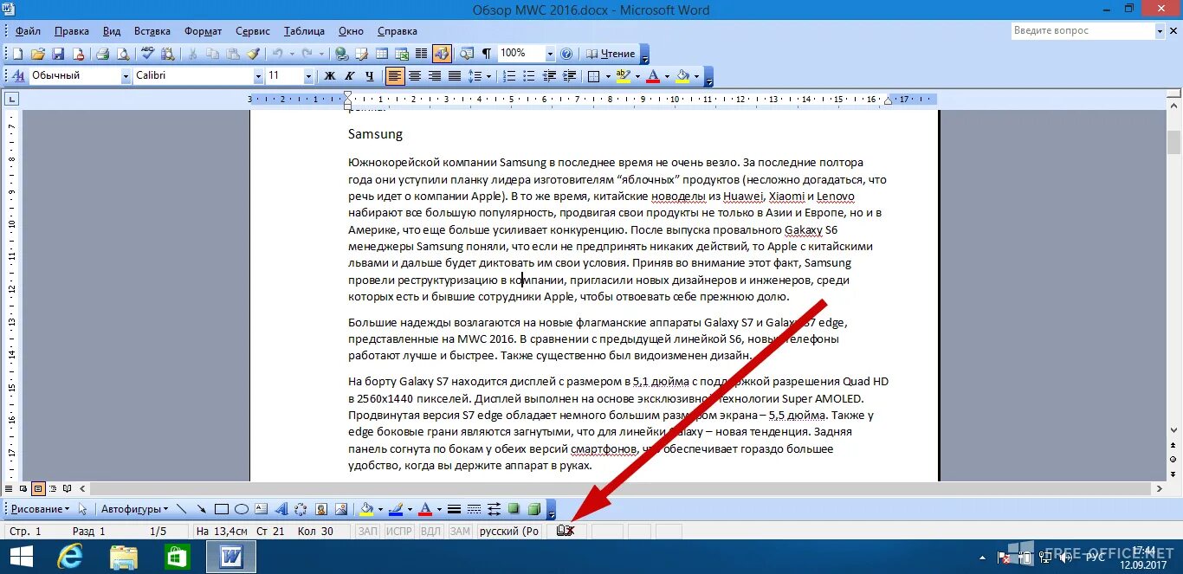Justify the paragraph text

(x=454, y=76)
